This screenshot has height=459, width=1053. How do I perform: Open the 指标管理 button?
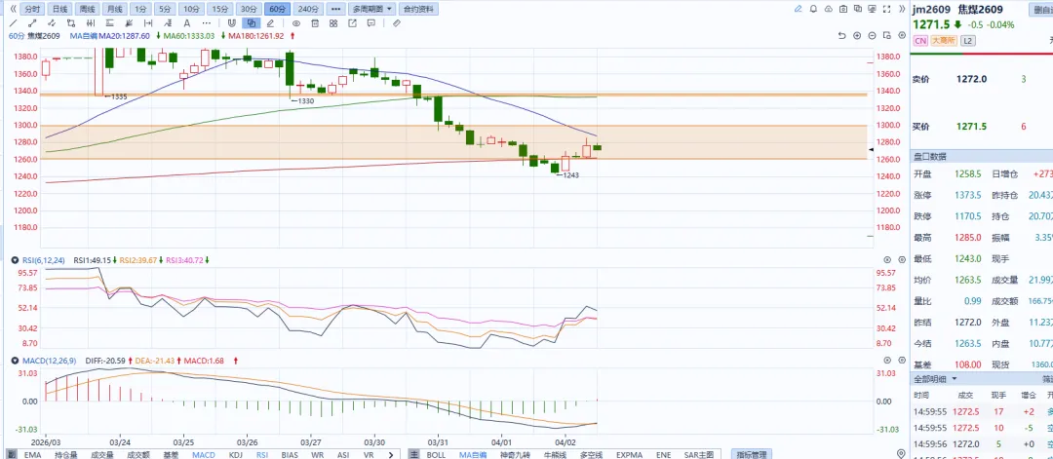(750, 454)
